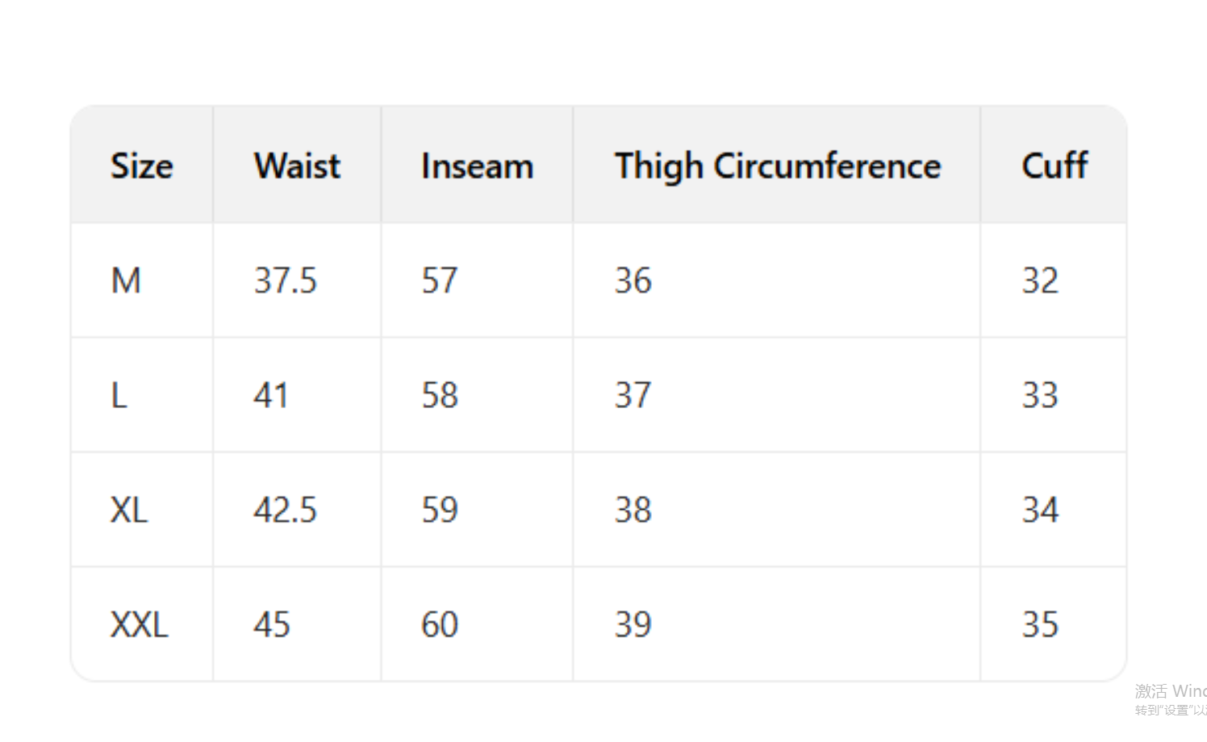Select the L size cell
Screen dimensions: 1207x742
coord(119,395)
